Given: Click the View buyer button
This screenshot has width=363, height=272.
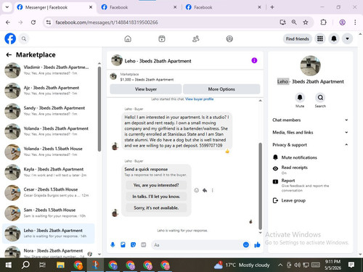Looking at the screenshot, I should (x=146, y=89).
